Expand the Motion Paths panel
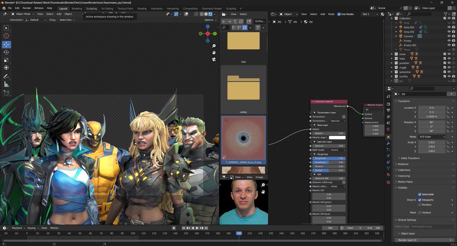The width and height of the screenshot is (457, 246). [x=405, y=182]
